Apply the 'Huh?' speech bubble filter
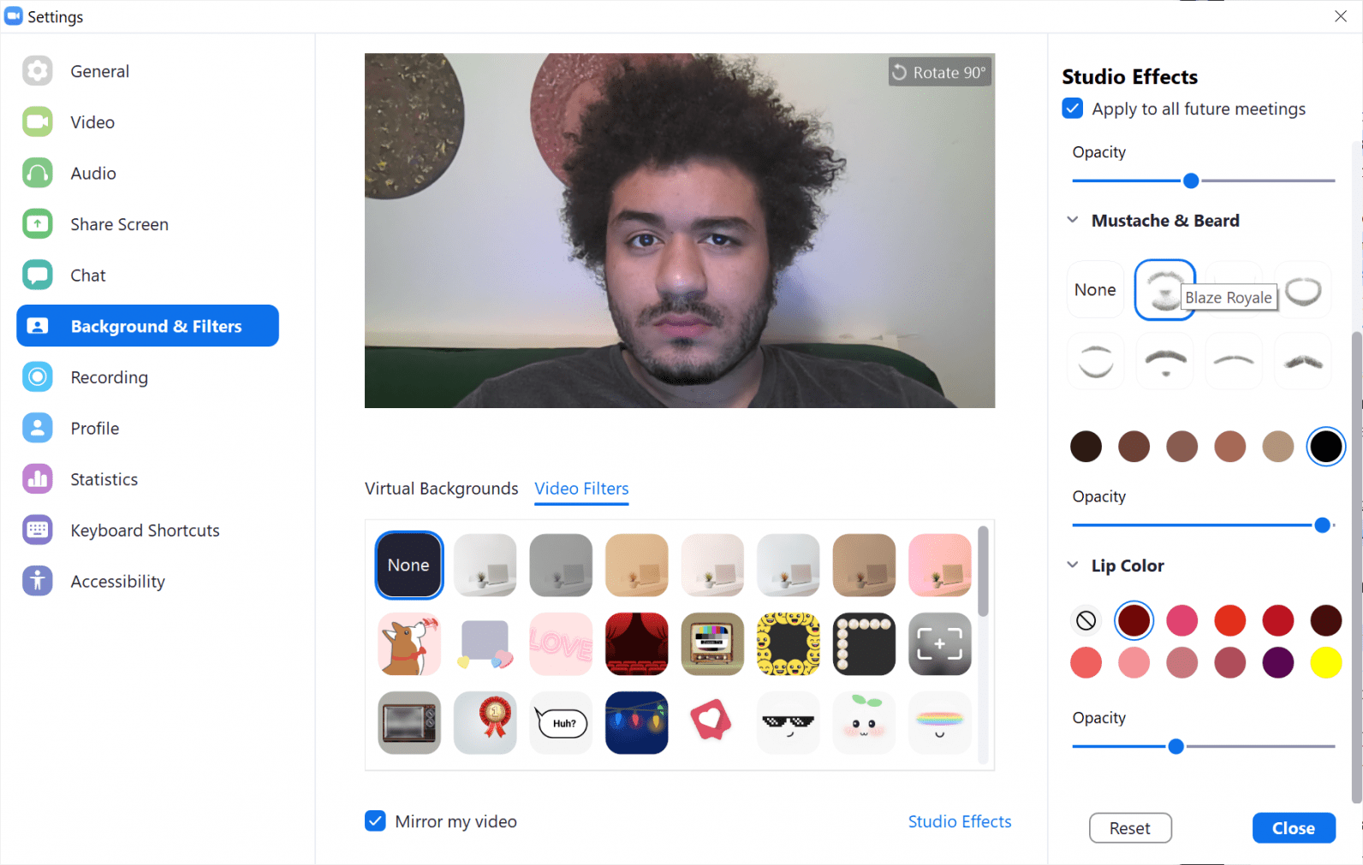1363x865 pixels. coord(561,723)
